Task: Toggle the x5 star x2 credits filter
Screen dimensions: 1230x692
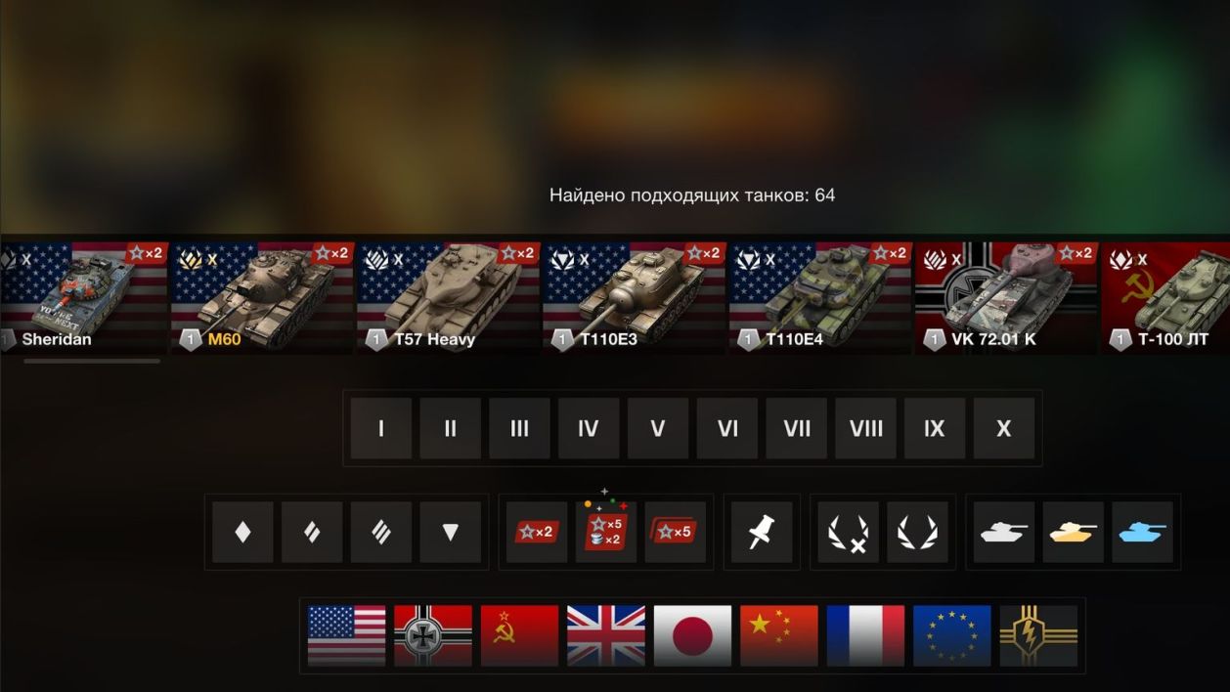Action: pyautogui.click(x=606, y=532)
